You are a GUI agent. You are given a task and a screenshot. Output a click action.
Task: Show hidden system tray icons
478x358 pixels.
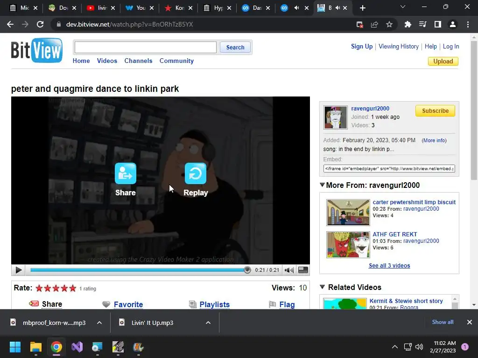point(395,347)
